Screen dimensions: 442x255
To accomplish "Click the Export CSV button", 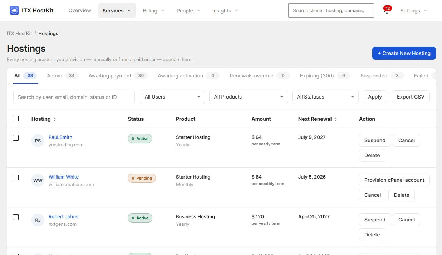I will point(411,97).
